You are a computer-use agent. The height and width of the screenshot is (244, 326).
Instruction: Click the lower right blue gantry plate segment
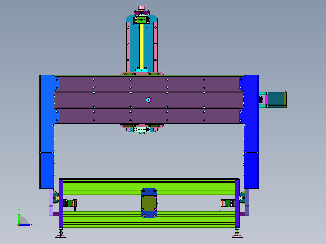tap(252, 171)
